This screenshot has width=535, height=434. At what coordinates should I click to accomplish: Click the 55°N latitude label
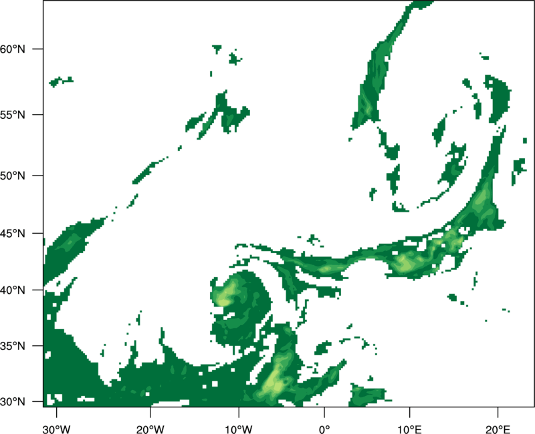[x=13, y=115]
